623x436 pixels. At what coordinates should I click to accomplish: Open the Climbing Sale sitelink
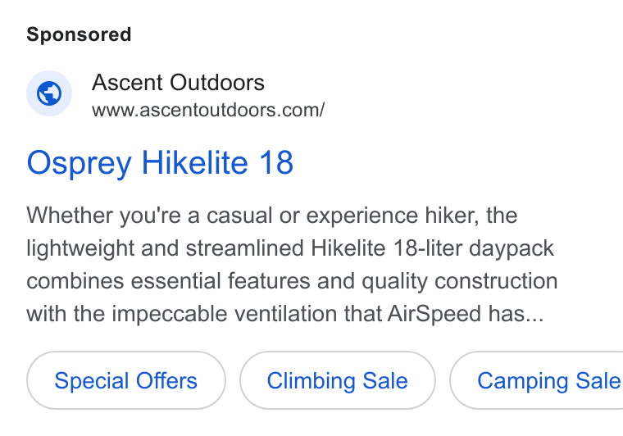pyautogui.click(x=338, y=380)
